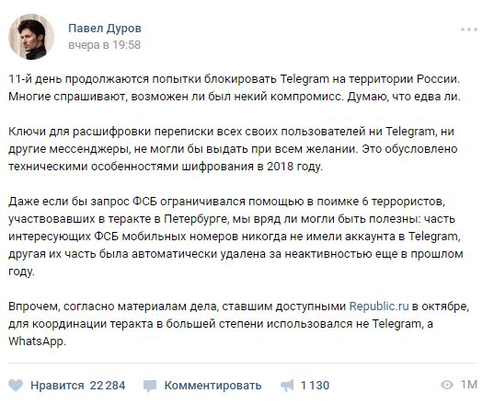Click the speech bubble comment icon
494x405 pixels.
click(x=150, y=386)
